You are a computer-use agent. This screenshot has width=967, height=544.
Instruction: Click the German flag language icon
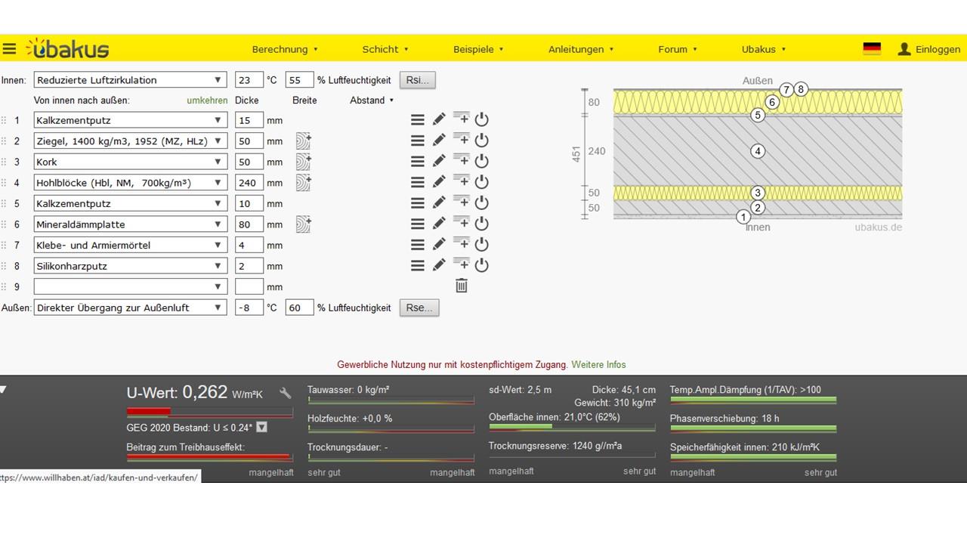(872, 49)
